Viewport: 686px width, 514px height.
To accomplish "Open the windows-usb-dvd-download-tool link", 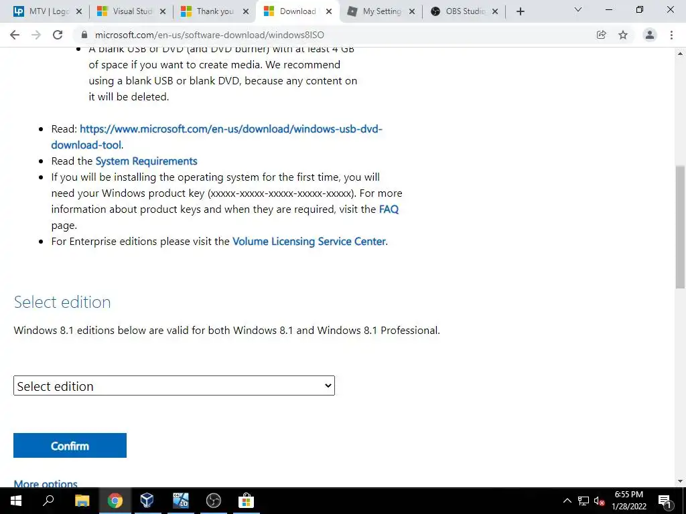I will pos(217,137).
